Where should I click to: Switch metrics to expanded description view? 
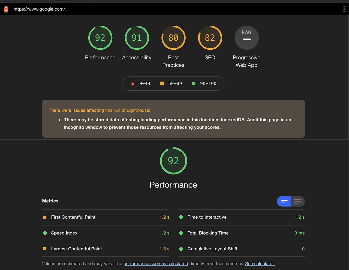tap(298, 201)
